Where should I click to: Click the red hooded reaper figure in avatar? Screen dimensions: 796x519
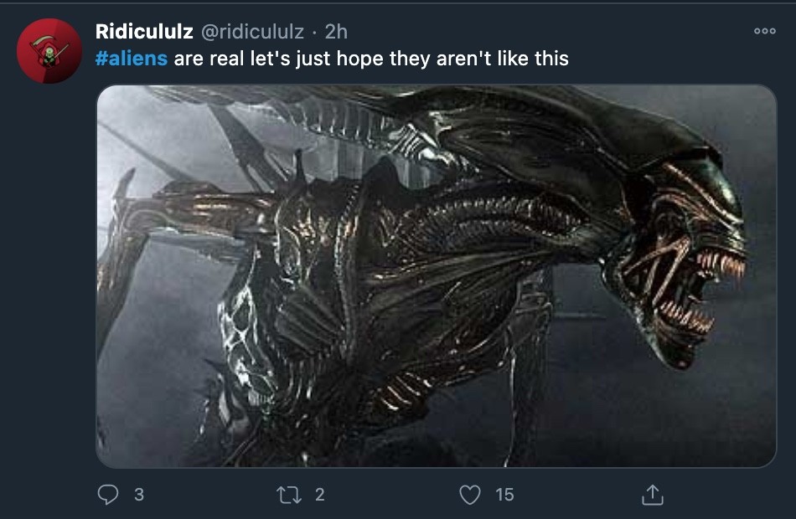pyautogui.click(x=49, y=52)
